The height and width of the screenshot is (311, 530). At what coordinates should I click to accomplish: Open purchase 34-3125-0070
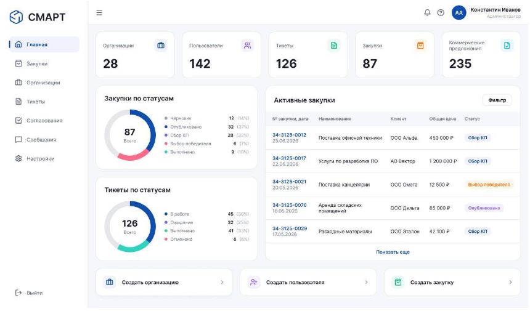coord(290,205)
